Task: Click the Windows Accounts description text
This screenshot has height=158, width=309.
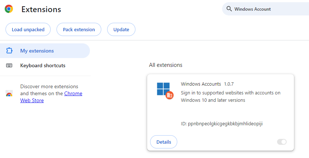Action: point(230,96)
